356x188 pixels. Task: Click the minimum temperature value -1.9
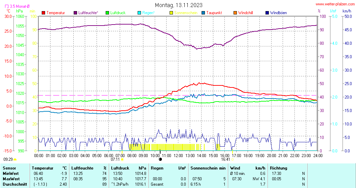(65, 174)
